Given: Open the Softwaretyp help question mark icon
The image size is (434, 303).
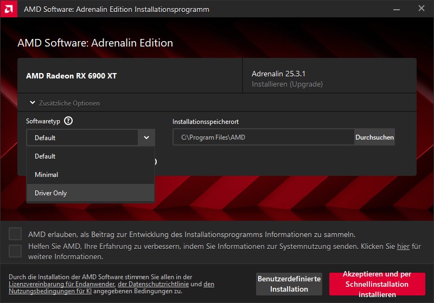Looking at the screenshot, I should click(x=68, y=121).
